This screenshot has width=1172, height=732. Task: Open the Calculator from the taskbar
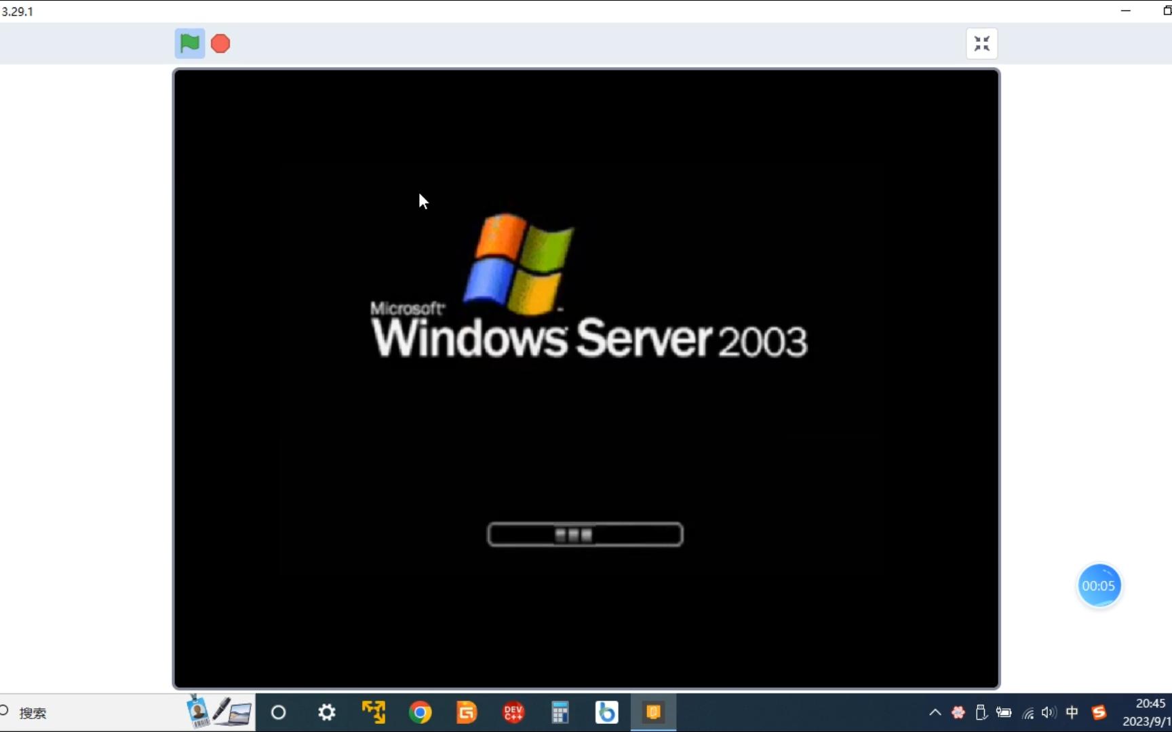(x=560, y=712)
